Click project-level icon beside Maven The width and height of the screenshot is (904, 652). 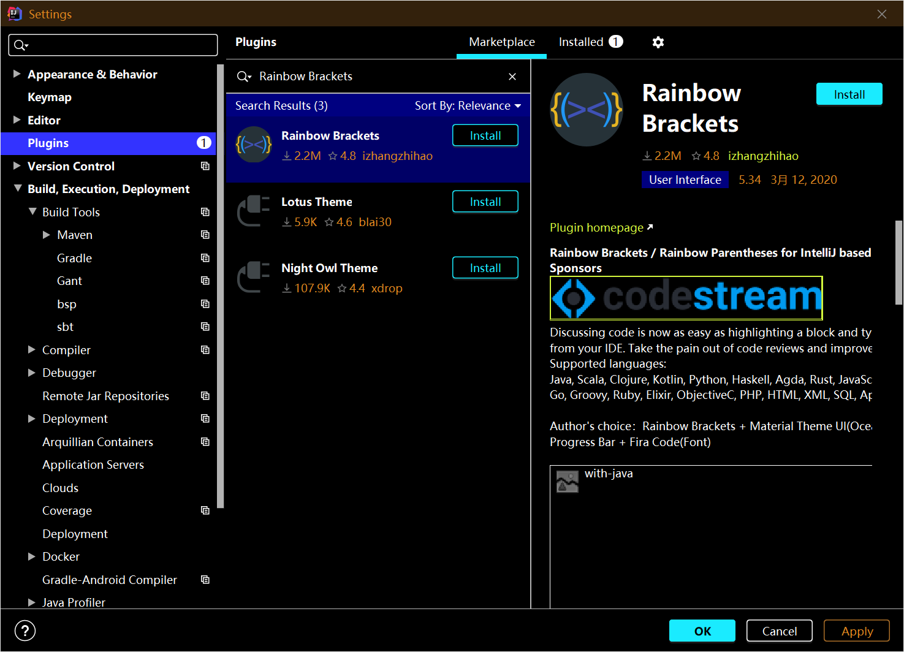[205, 235]
